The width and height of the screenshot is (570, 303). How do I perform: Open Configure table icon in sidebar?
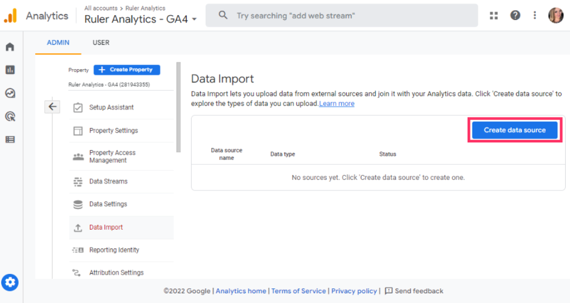(x=10, y=139)
